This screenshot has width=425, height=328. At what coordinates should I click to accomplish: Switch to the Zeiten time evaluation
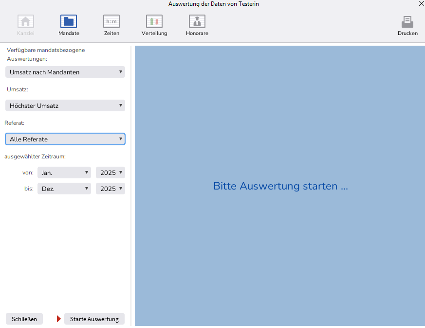point(111,22)
